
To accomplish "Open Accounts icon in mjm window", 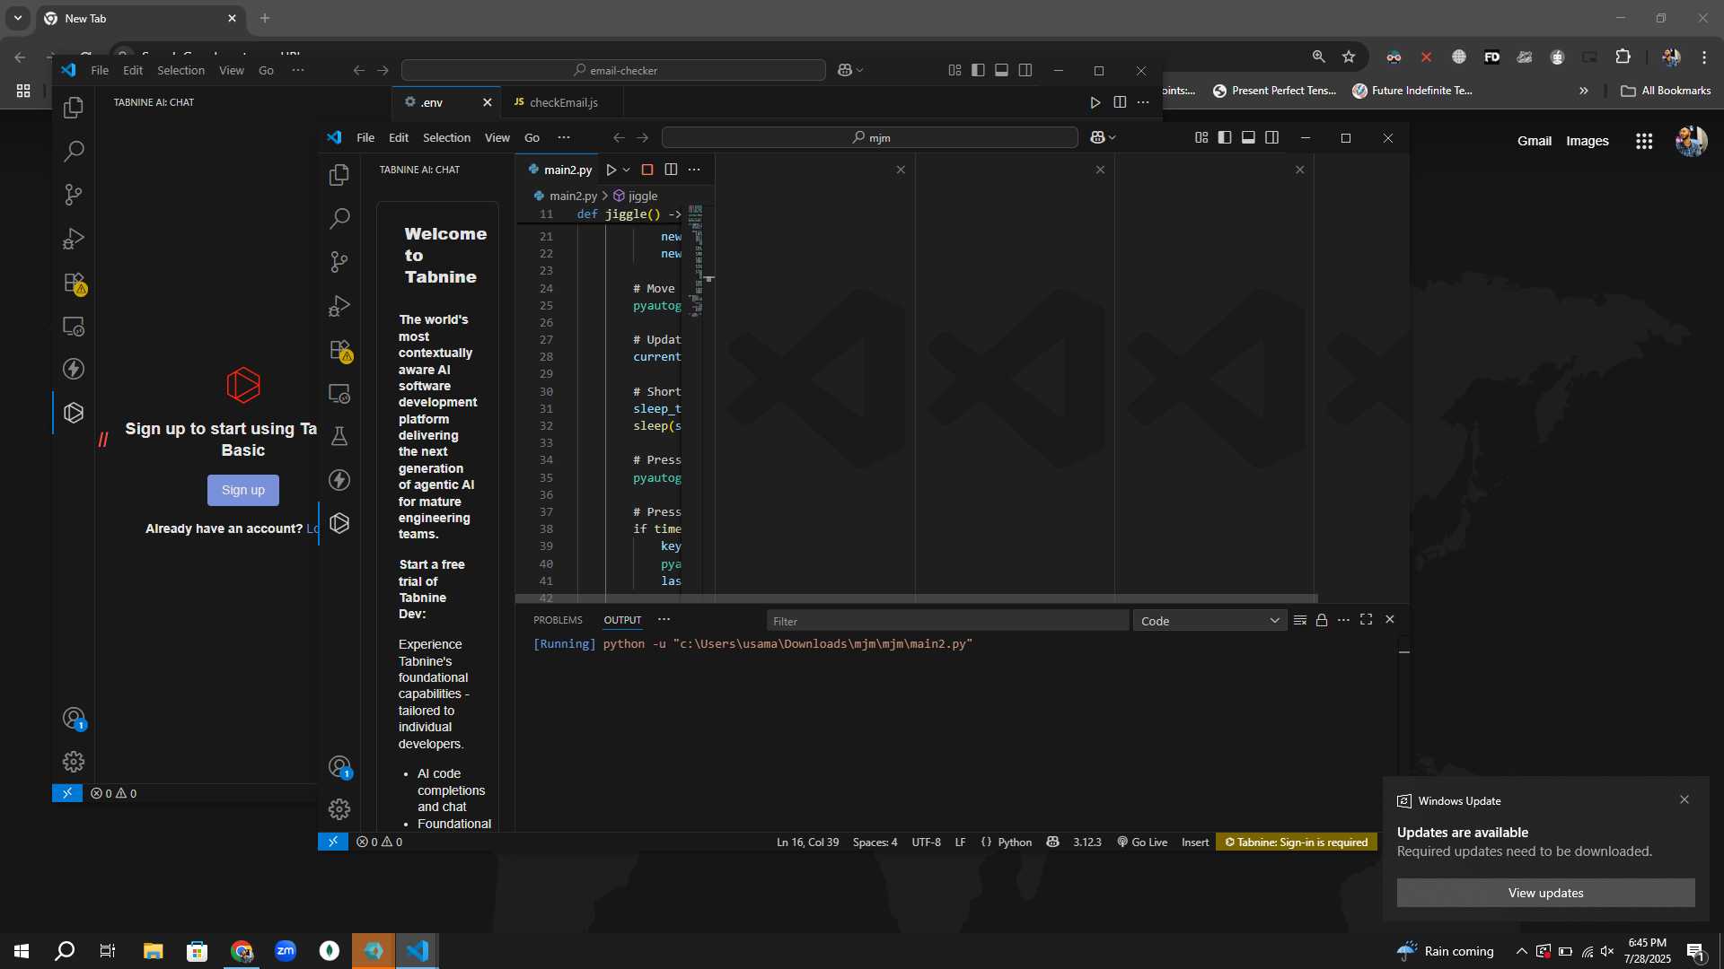I will [339, 766].
